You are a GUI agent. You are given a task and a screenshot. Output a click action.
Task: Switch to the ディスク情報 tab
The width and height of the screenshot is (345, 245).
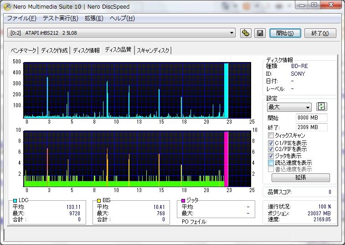click(x=86, y=51)
